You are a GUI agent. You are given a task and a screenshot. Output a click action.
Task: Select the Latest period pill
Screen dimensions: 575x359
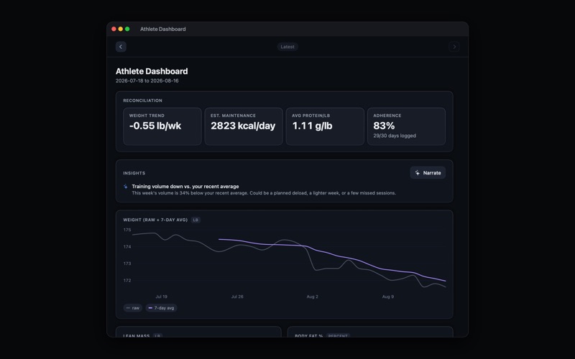tap(287, 47)
